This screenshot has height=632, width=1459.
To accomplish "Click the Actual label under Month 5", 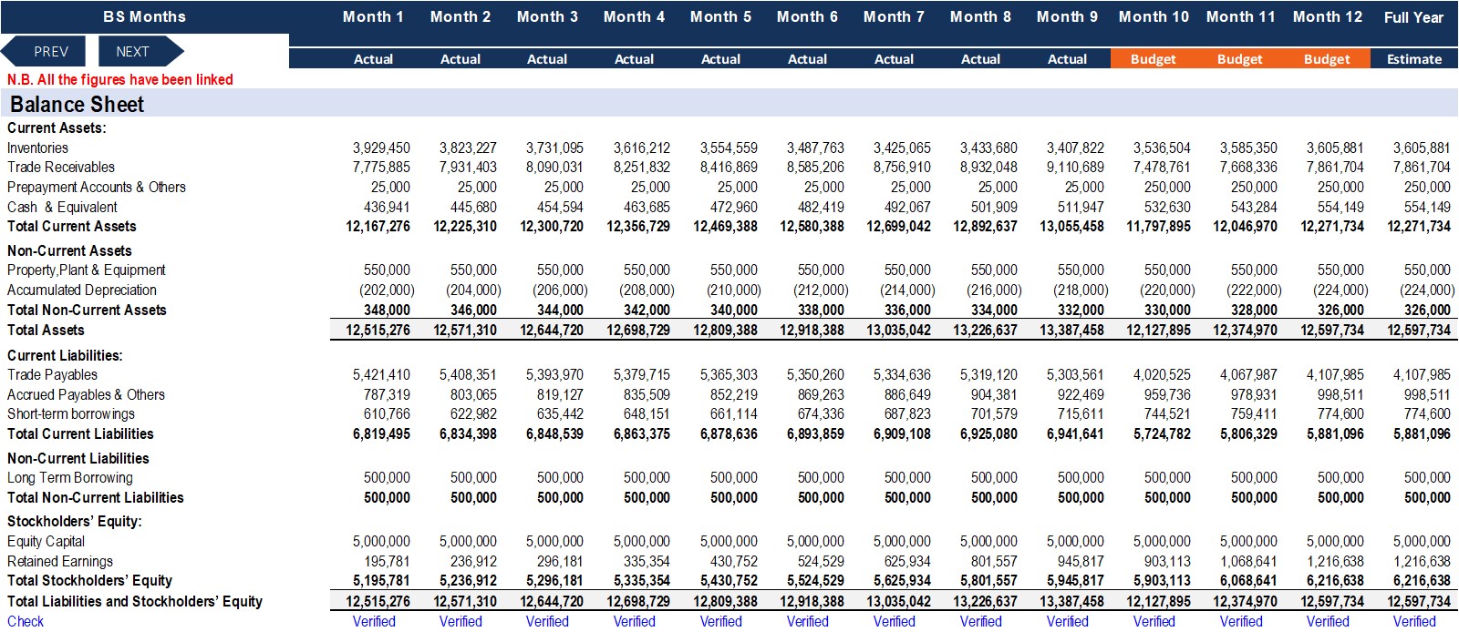I will tap(720, 59).
